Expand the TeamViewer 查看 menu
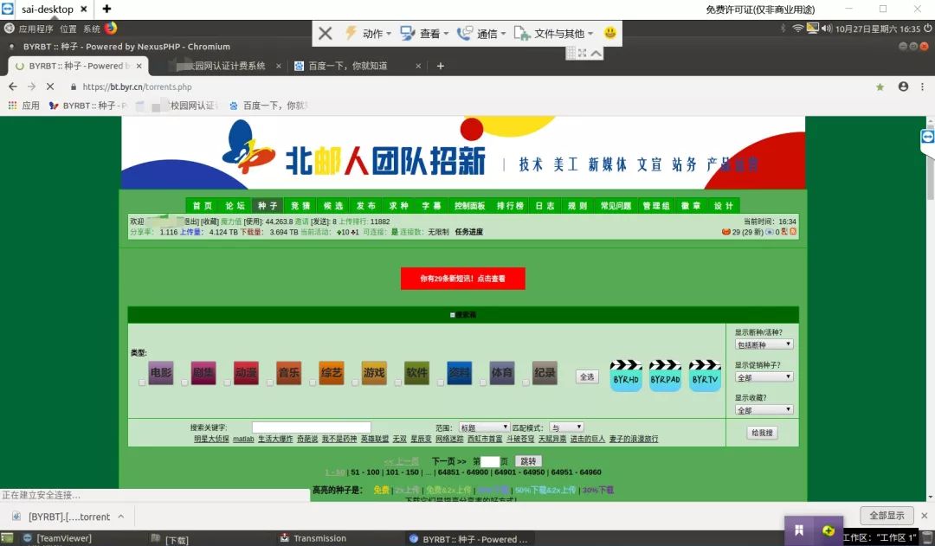The height and width of the screenshot is (546, 935). [x=424, y=34]
